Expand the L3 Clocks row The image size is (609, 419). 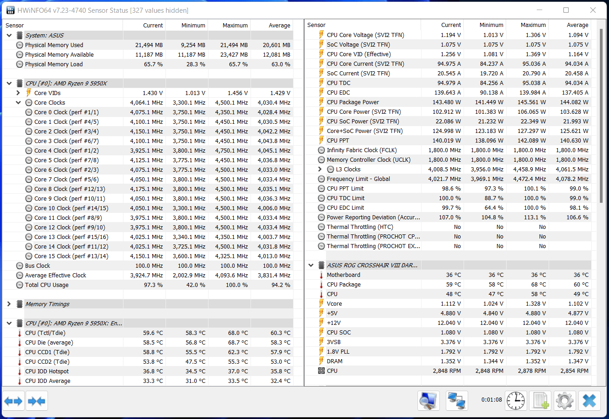coord(320,170)
